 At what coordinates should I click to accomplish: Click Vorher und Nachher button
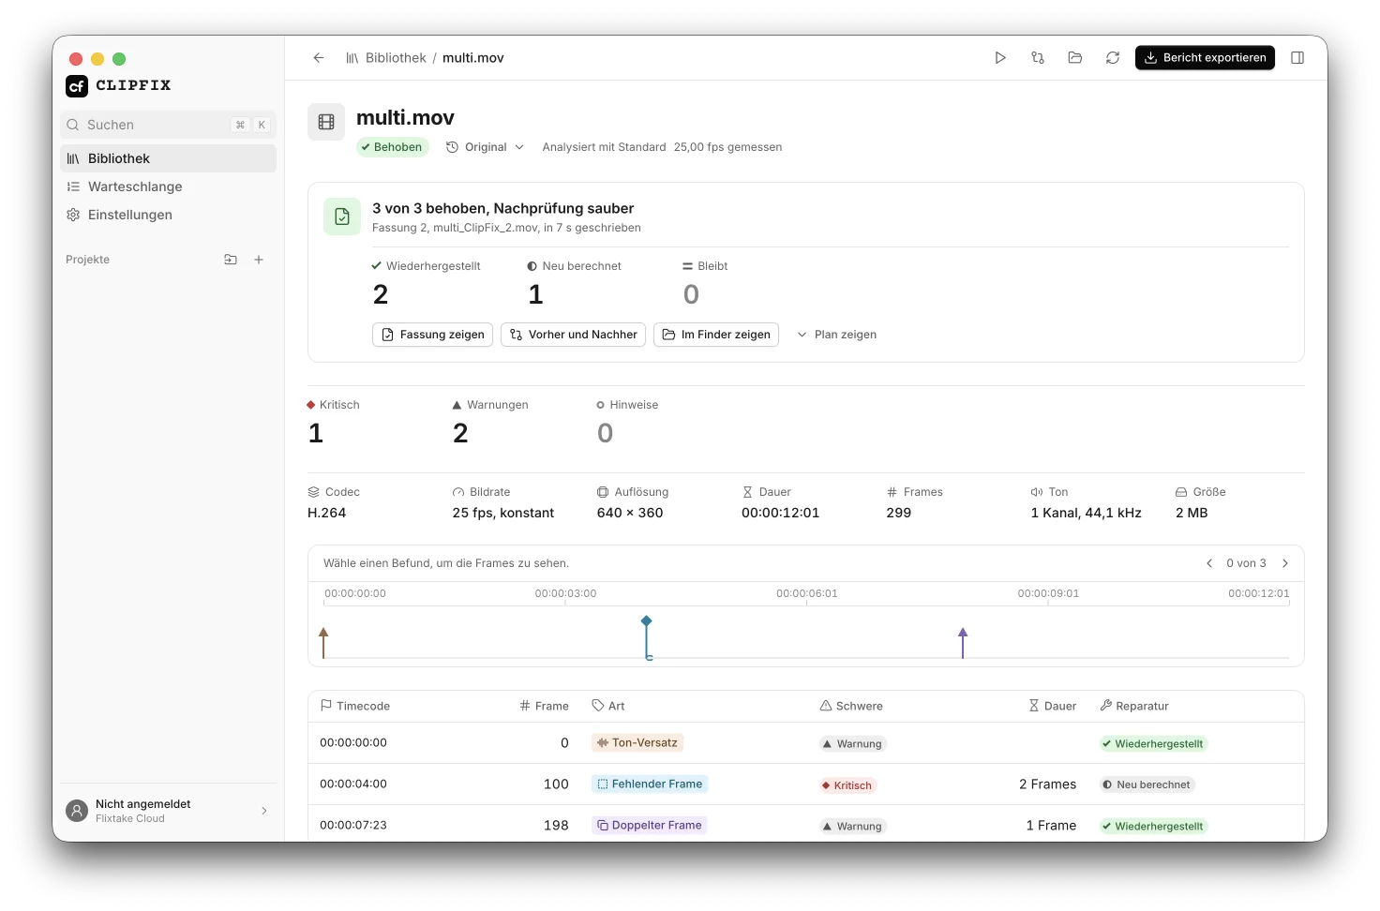[x=573, y=335]
